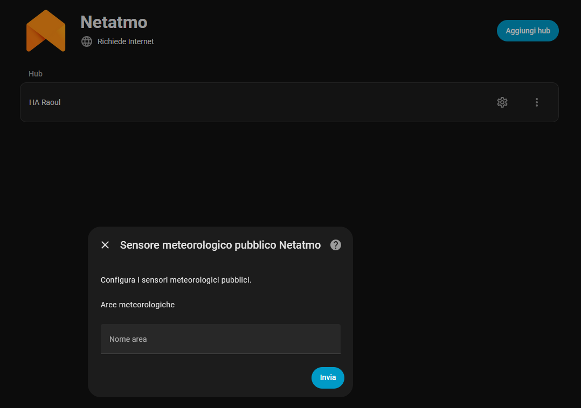Click the globe icon beside Richiede Internet

point(87,41)
